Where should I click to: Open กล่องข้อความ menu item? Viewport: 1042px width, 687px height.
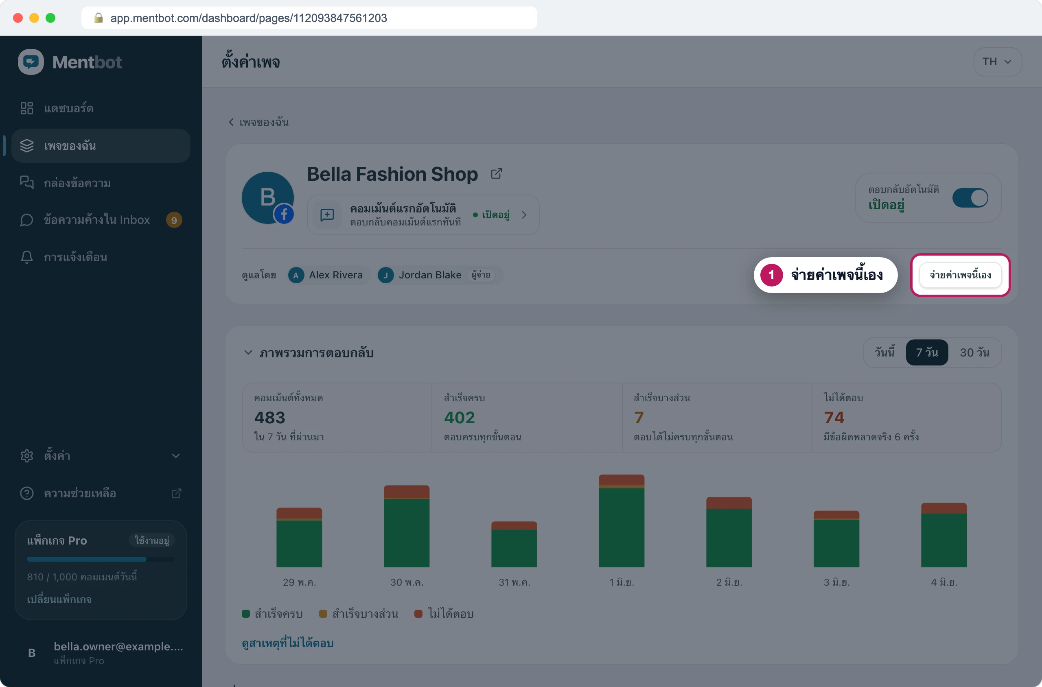pyautogui.click(x=101, y=183)
